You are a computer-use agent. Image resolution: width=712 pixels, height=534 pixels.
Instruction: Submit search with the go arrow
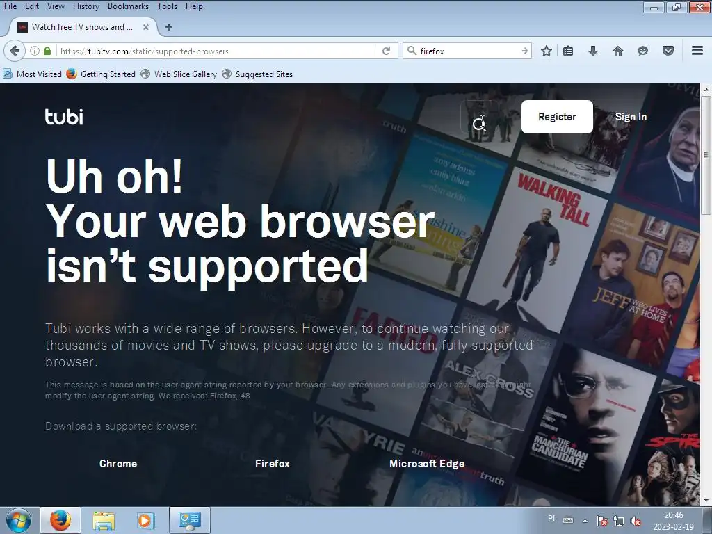(x=524, y=51)
